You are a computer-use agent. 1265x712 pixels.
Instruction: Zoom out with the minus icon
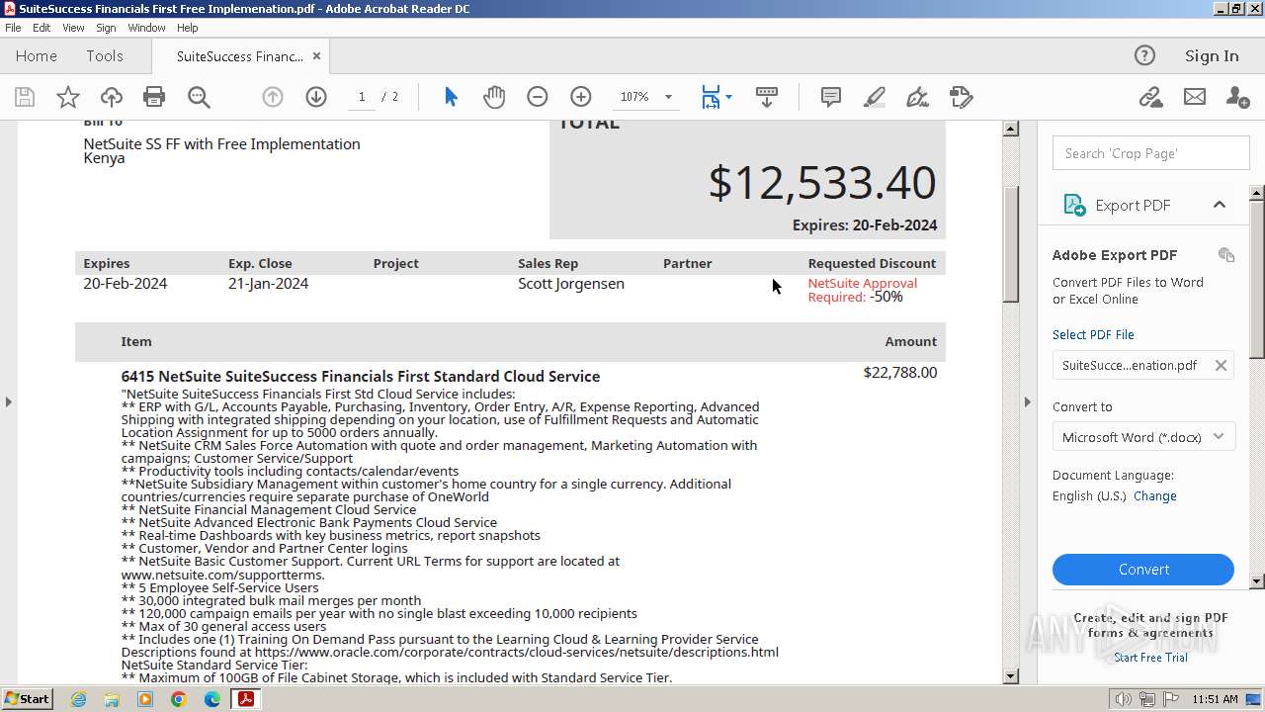point(538,97)
